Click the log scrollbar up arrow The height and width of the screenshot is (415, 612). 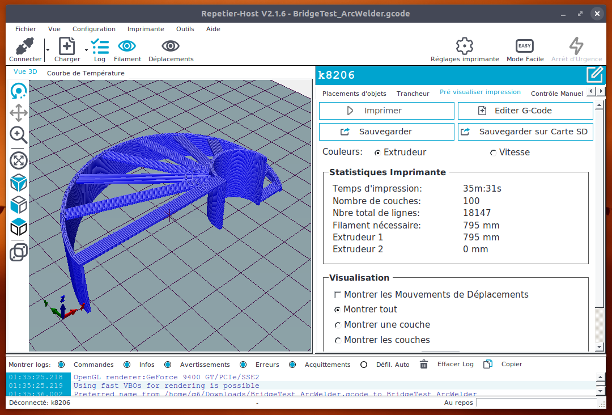[601, 377]
